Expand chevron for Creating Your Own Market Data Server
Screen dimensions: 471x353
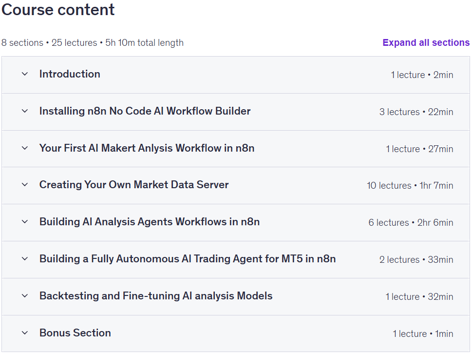[25, 185]
